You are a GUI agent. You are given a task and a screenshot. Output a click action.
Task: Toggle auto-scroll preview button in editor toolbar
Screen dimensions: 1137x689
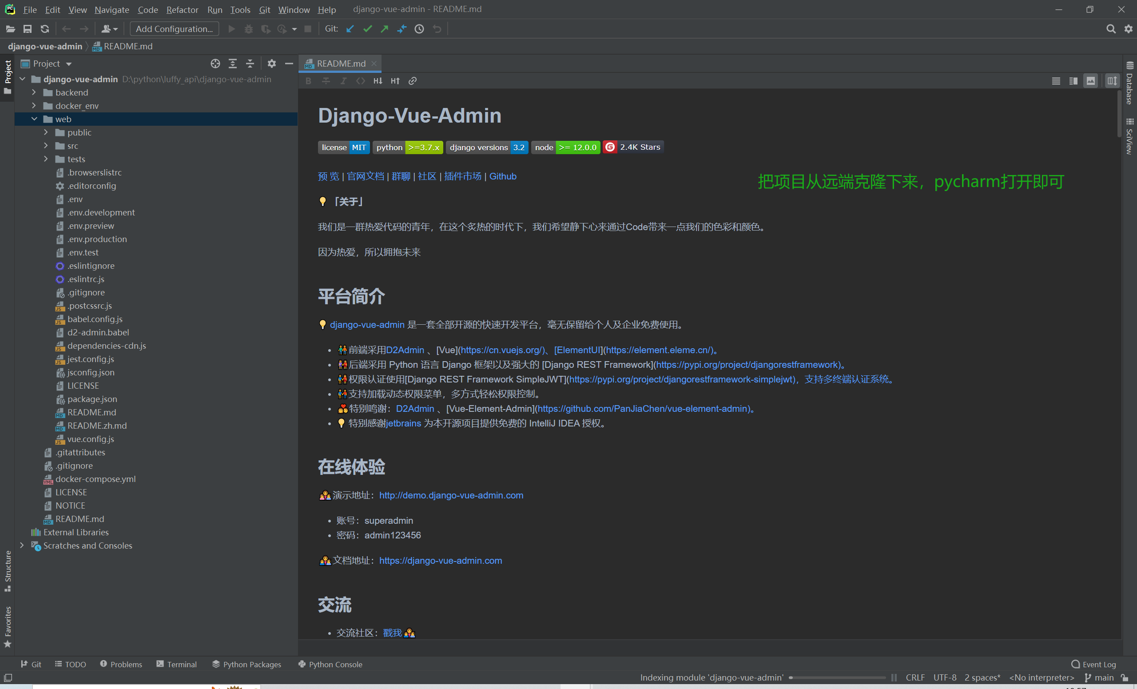click(1112, 81)
